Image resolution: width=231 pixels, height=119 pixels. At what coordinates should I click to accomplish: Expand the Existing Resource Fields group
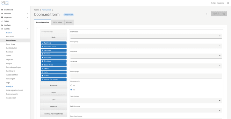[x=54, y=114]
